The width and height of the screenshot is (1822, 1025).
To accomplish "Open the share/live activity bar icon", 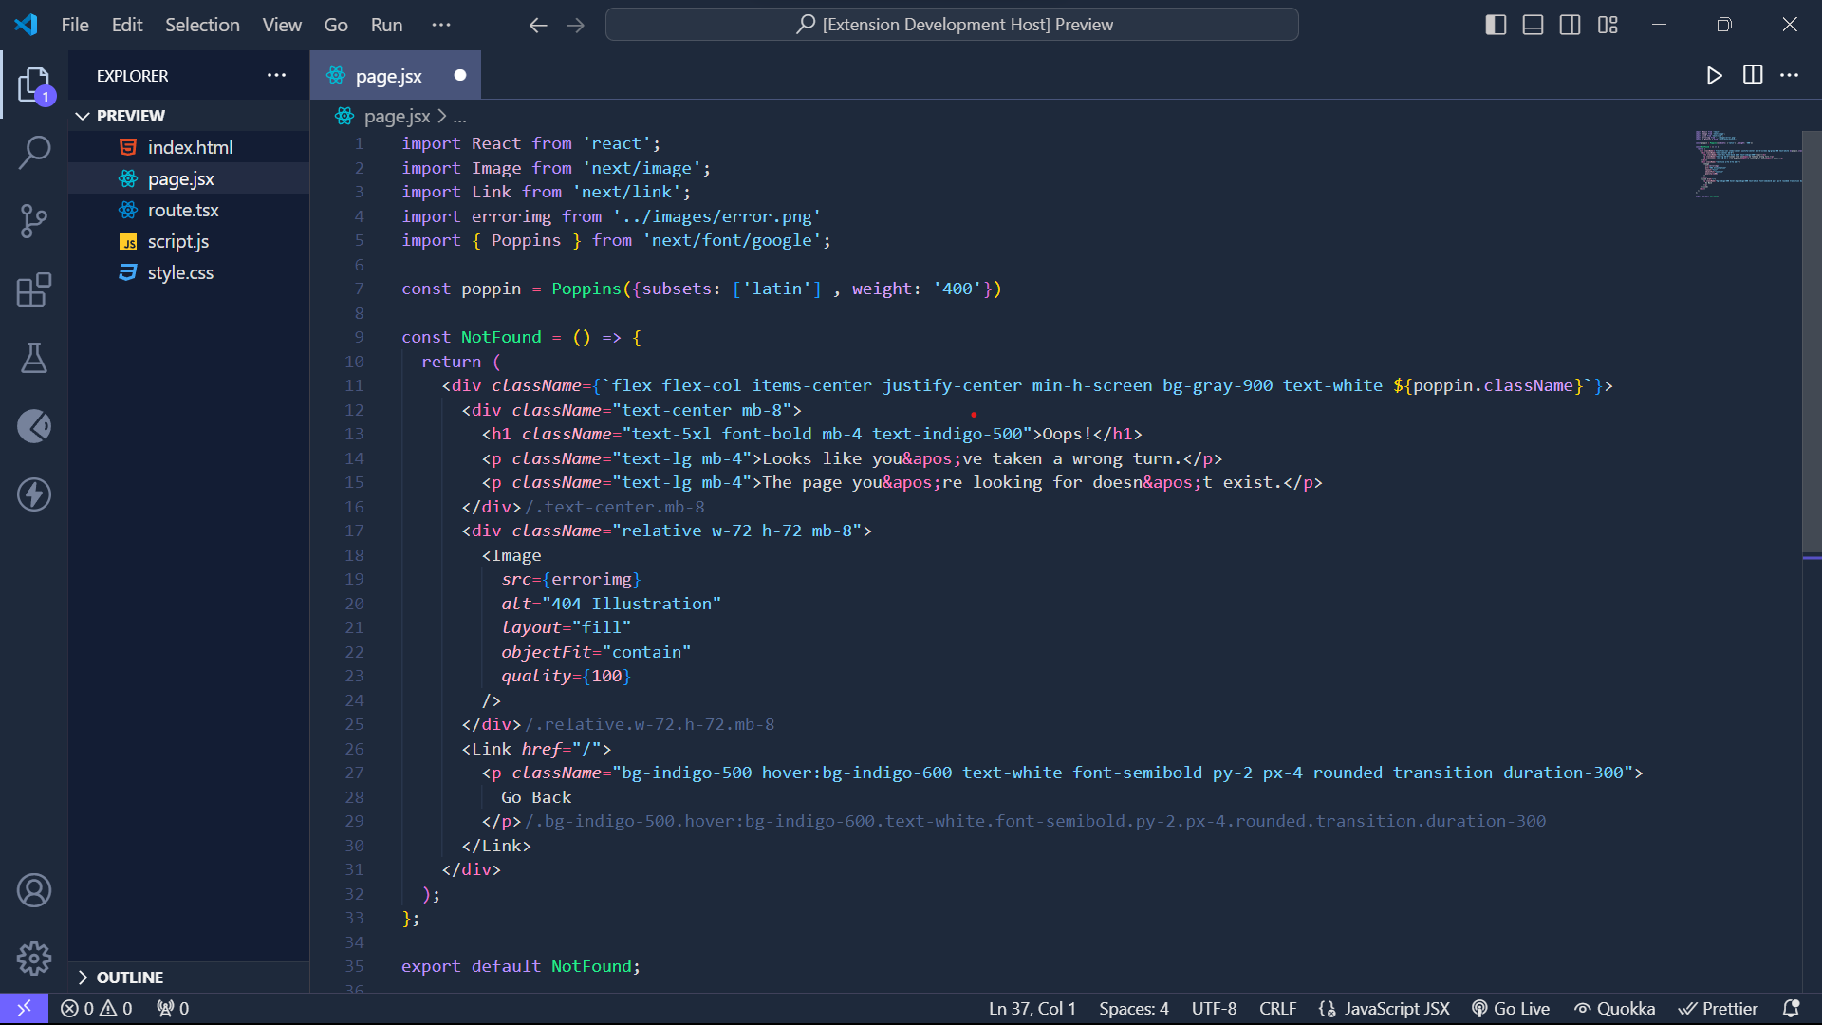I will coord(34,426).
